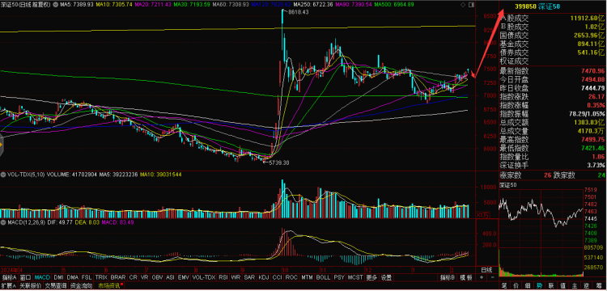The width and height of the screenshot is (607, 291).
Task: Click the 日线 period label
Action: [x=486, y=269]
